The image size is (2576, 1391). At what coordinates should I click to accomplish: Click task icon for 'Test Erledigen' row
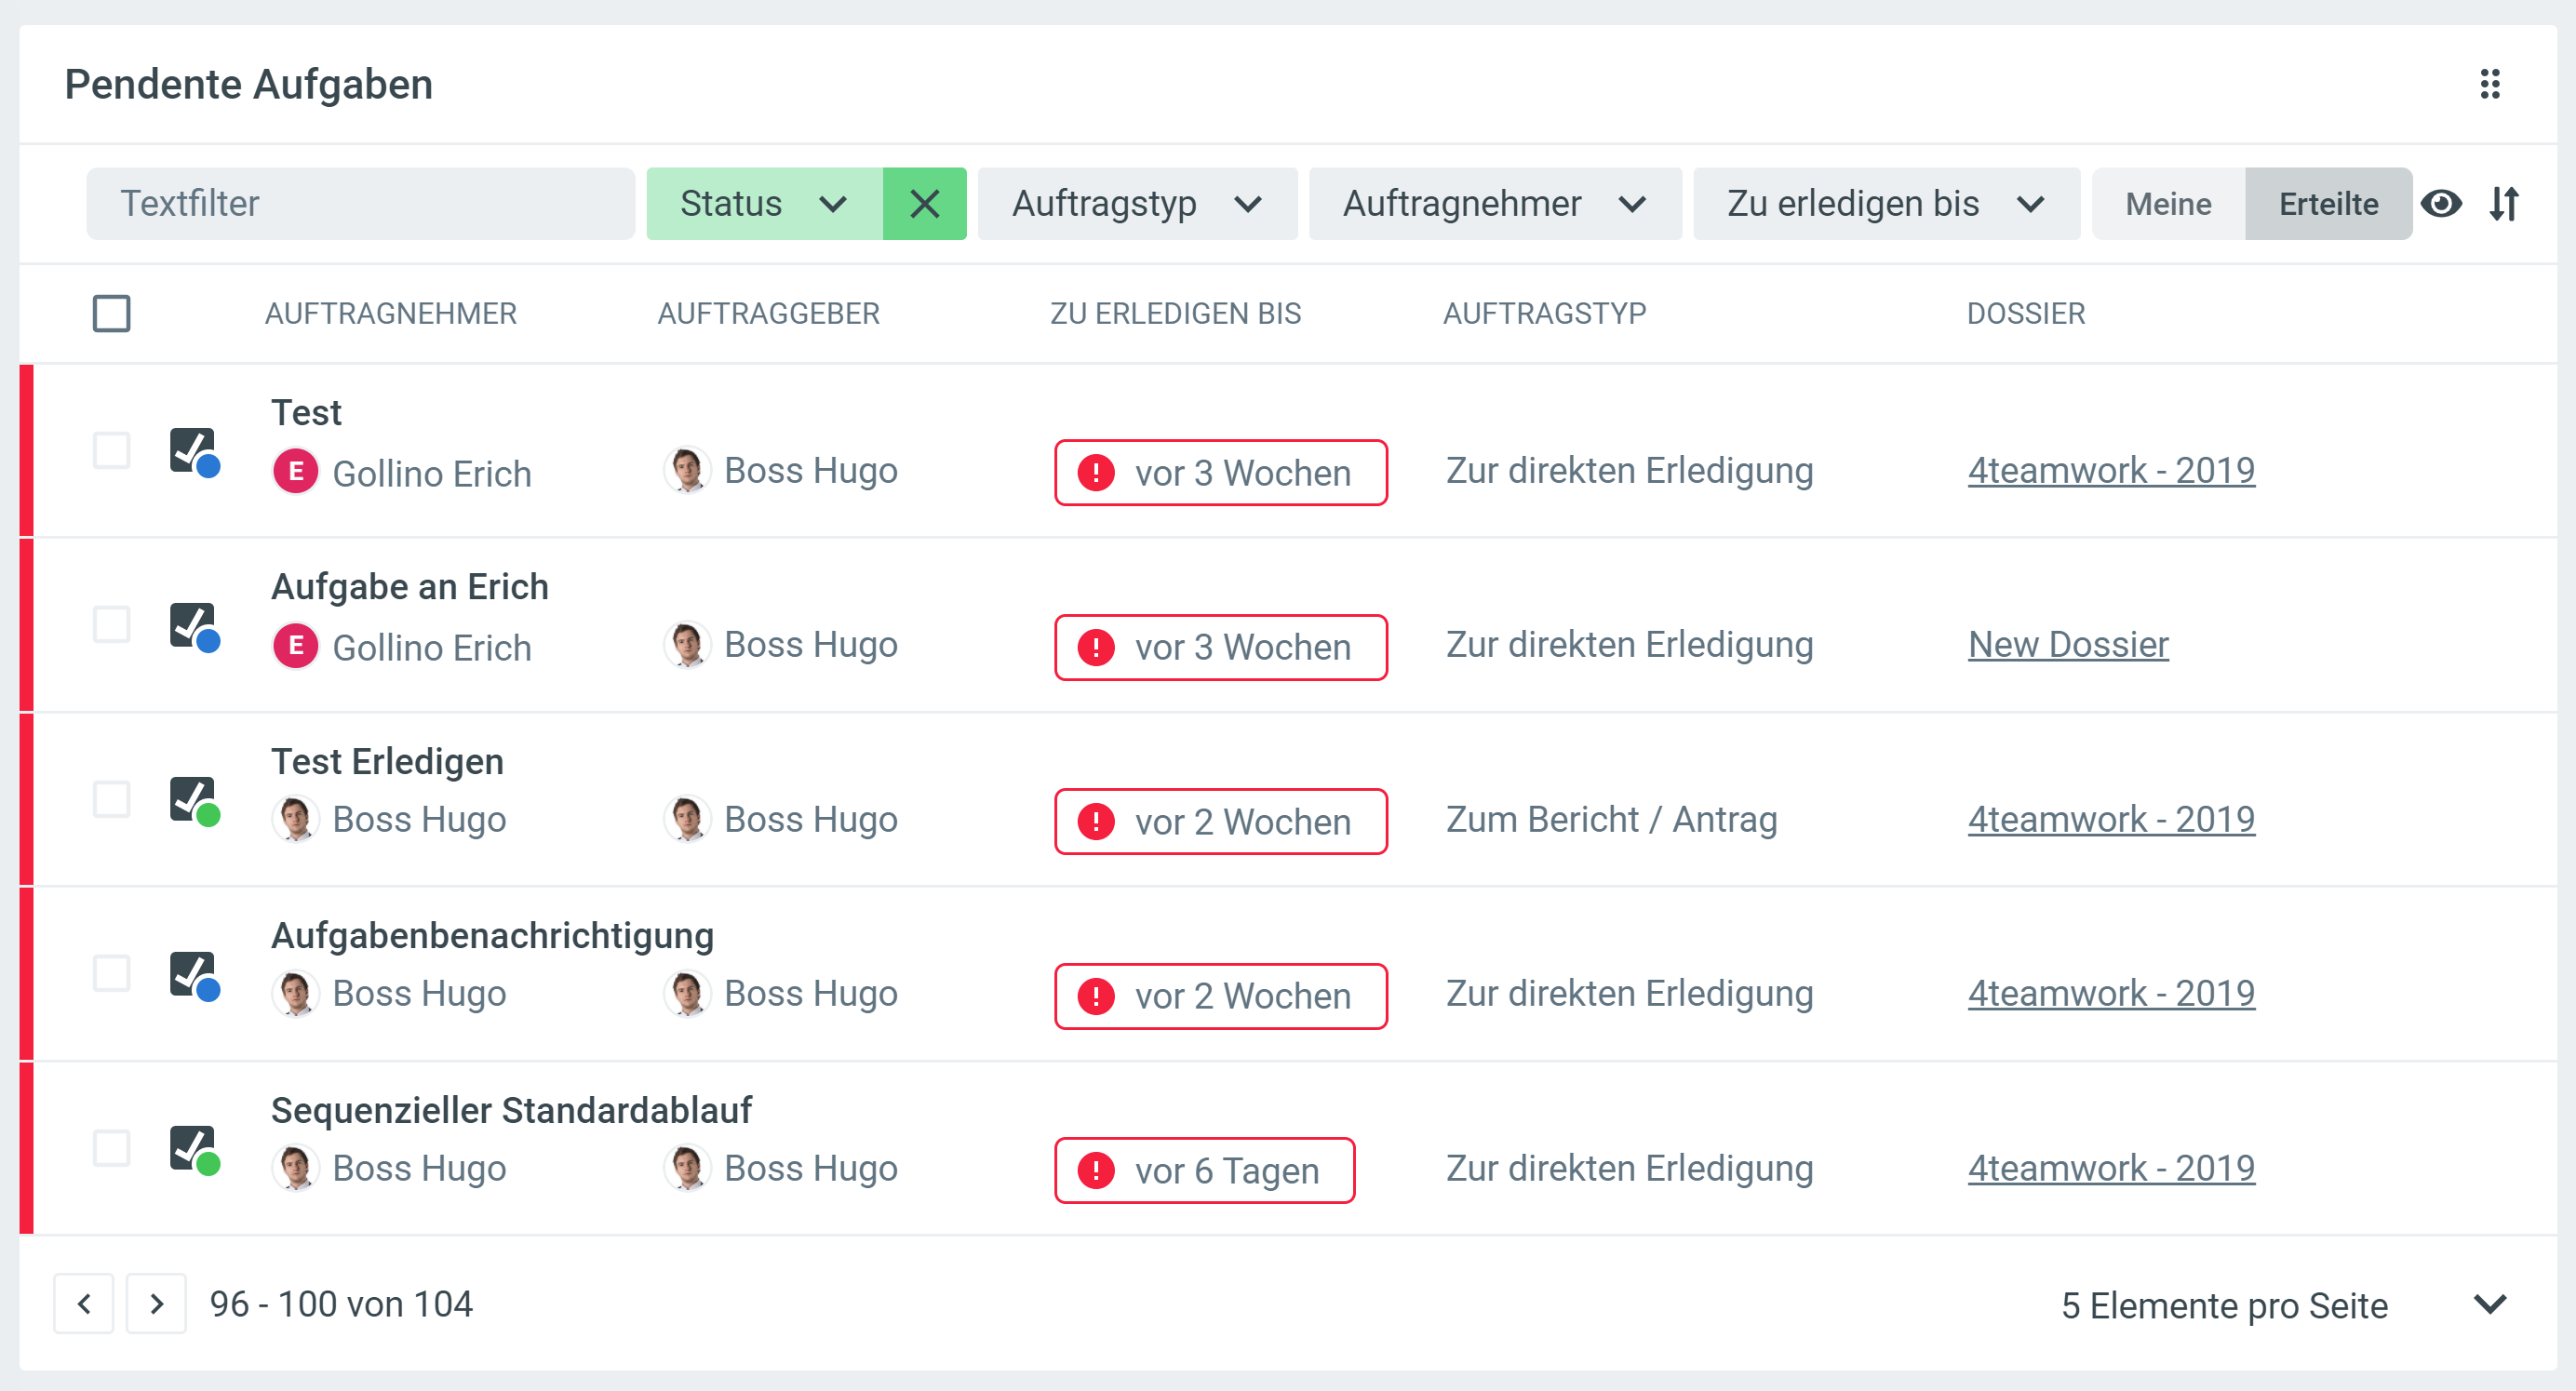pyautogui.click(x=193, y=801)
